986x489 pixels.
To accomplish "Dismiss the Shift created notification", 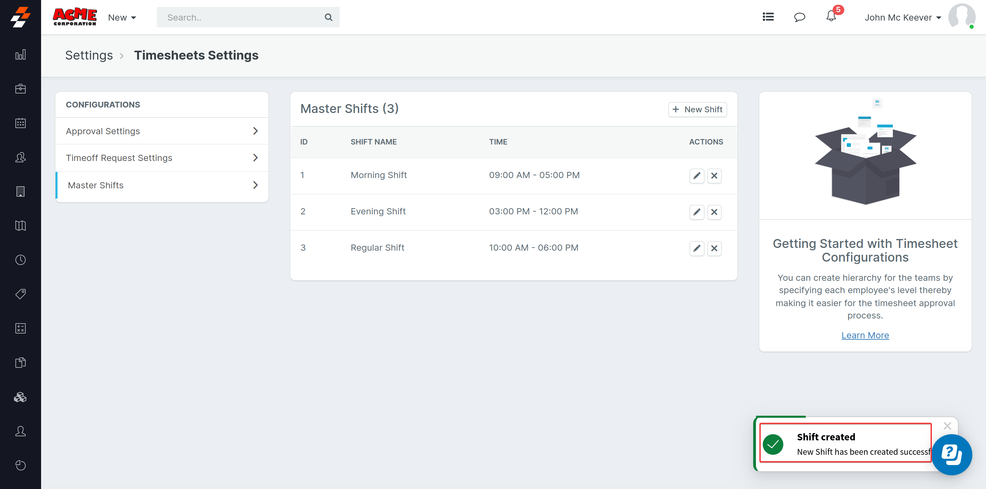I will [x=947, y=426].
